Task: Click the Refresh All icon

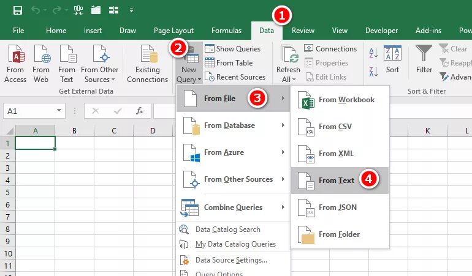Action: [289, 54]
